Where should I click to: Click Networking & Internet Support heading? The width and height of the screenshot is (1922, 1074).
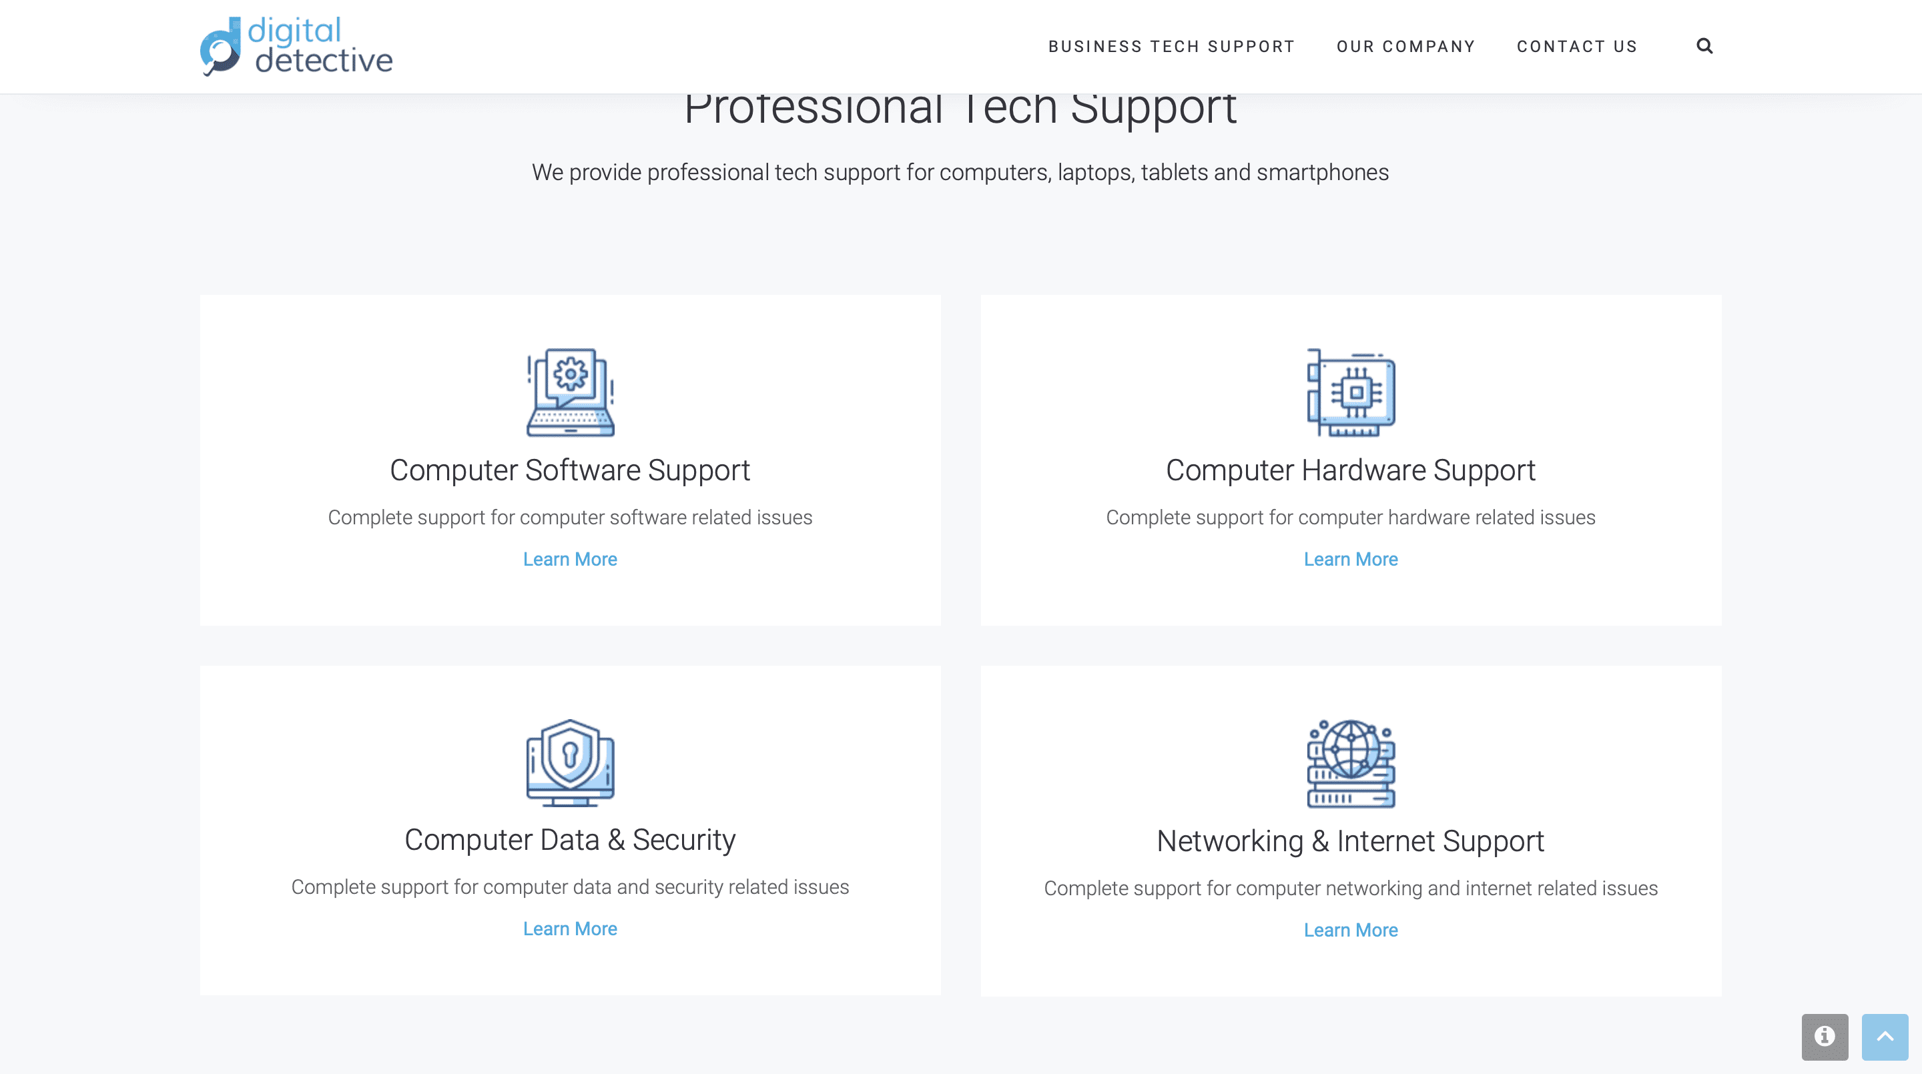[x=1351, y=841]
